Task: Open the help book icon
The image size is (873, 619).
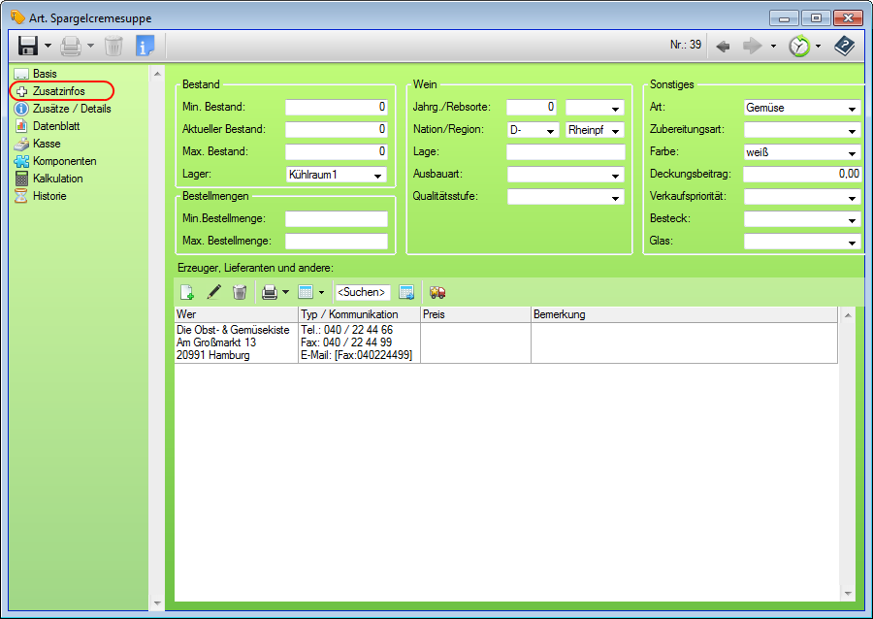Action: tap(844, 46)
